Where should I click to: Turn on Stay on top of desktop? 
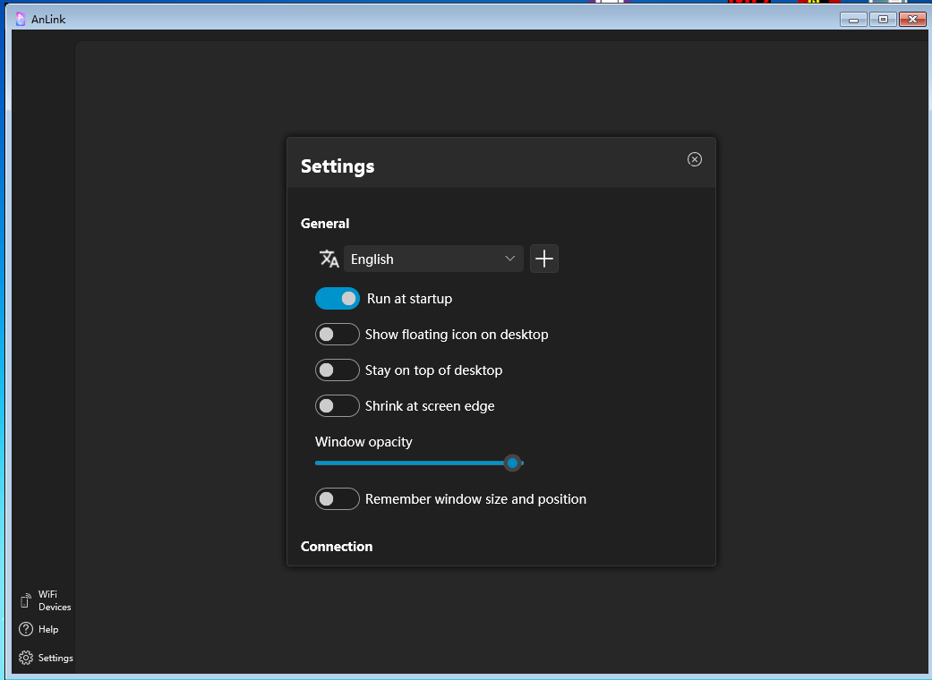click(338, 370)
